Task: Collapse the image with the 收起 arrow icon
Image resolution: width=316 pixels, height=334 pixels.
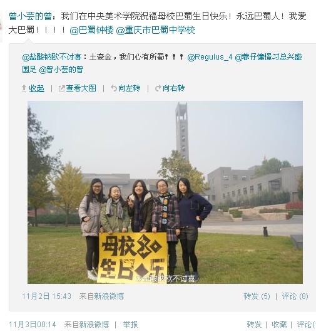Action: tap(24, 88)
